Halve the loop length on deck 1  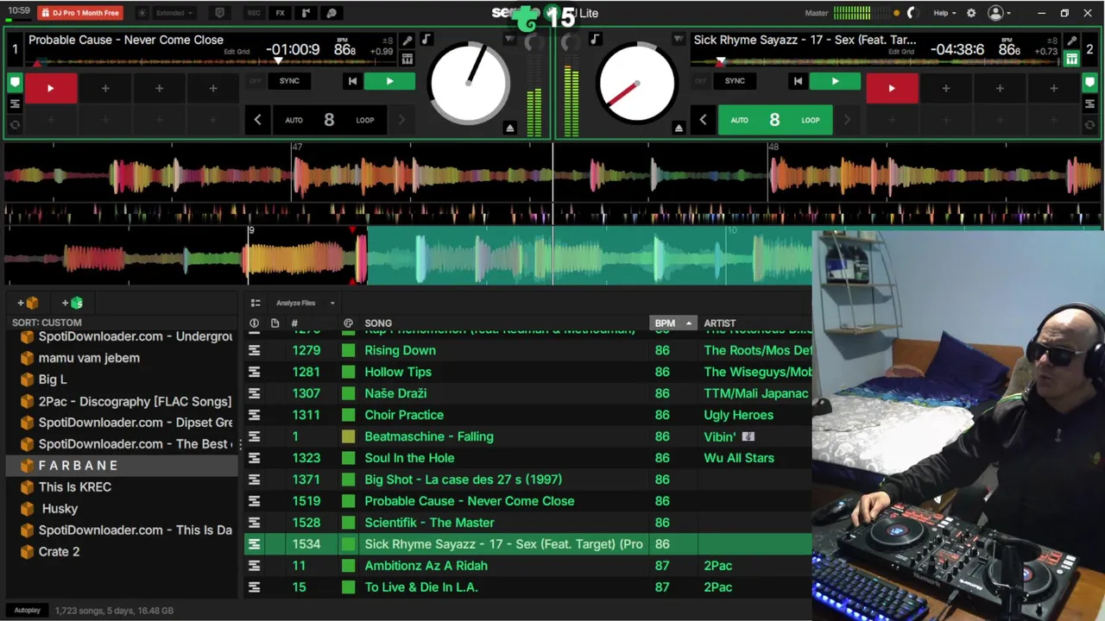(257, 120)
